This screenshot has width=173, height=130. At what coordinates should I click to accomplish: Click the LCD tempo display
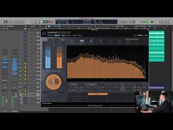[x=87, y=21]
